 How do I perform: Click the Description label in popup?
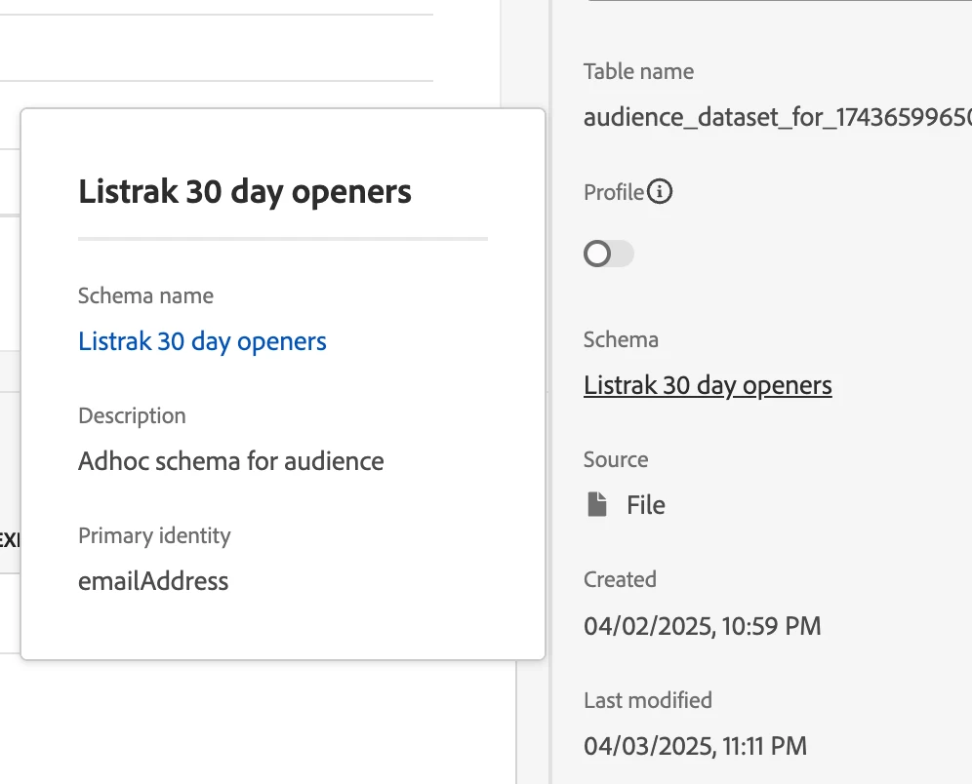pyautogui.click(x=132, y=416)
